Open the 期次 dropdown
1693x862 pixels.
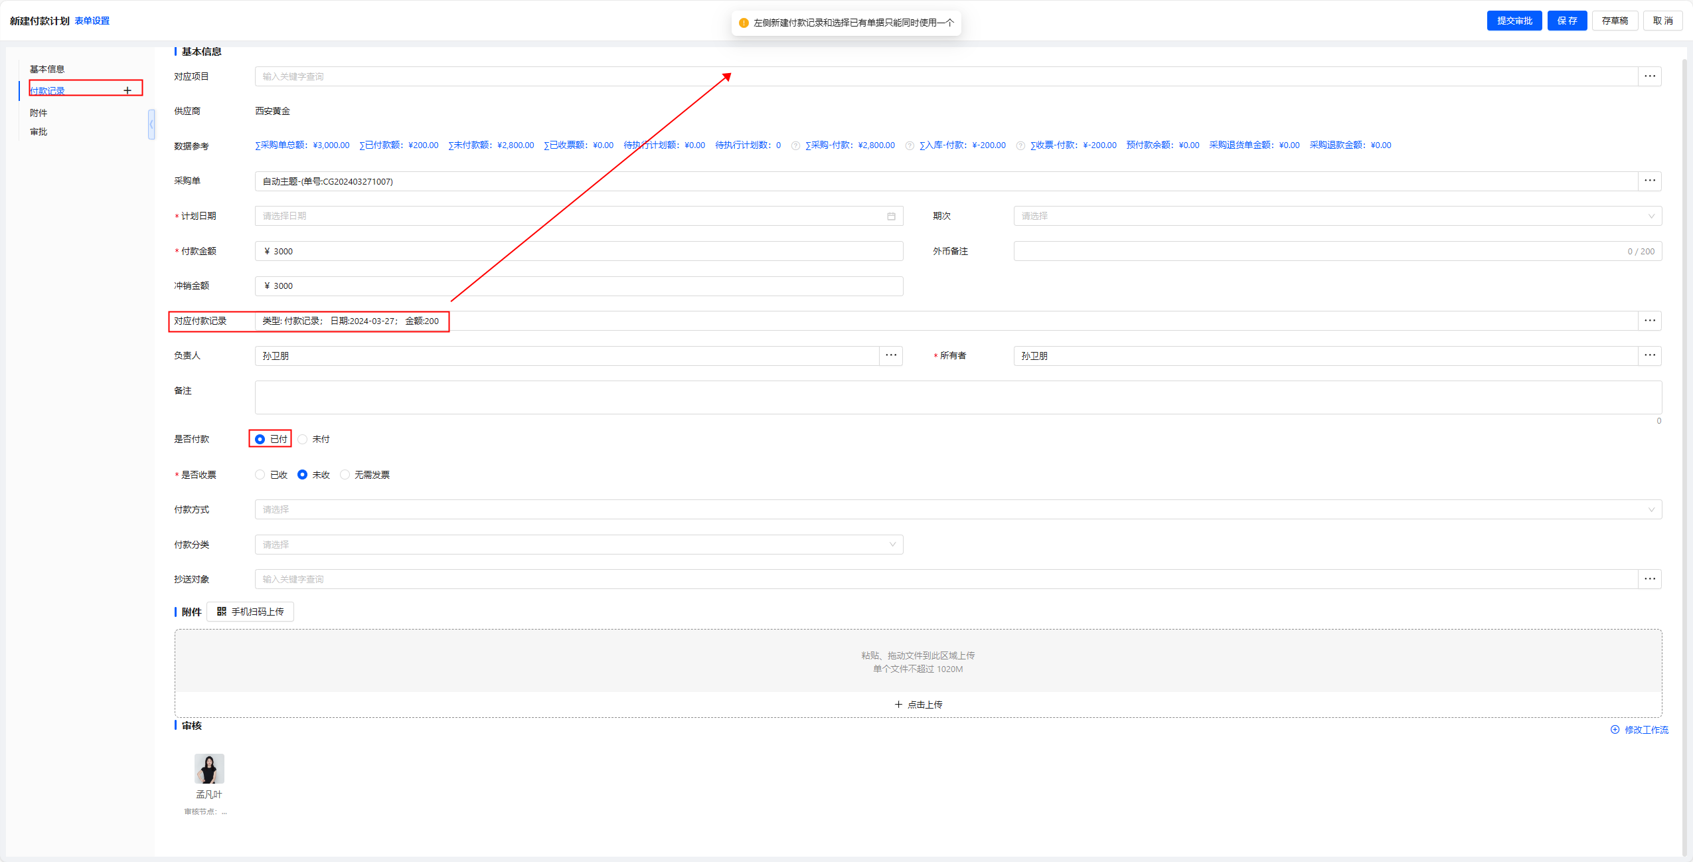coord(1337,216)
